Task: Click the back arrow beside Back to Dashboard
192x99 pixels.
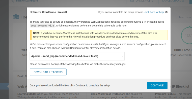Action: (13, 1)
